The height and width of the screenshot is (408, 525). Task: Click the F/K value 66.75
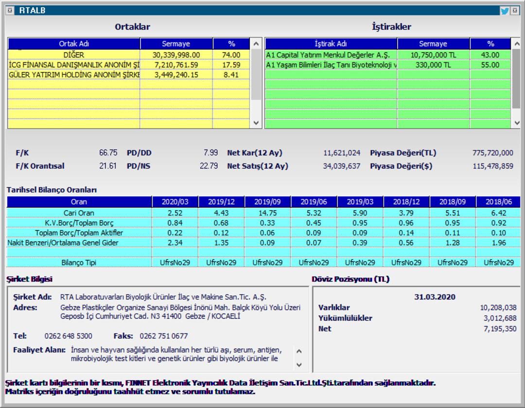[108, 153]
